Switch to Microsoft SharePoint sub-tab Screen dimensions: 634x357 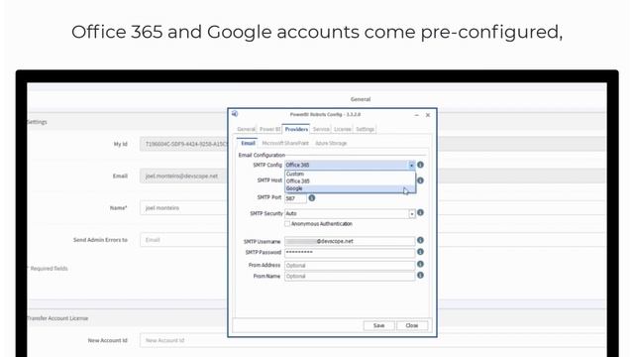[285, 143]
